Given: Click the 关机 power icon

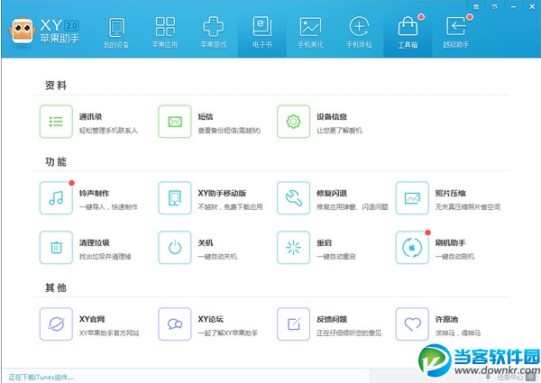Looking at the screenshot, I should click(175, 248).
